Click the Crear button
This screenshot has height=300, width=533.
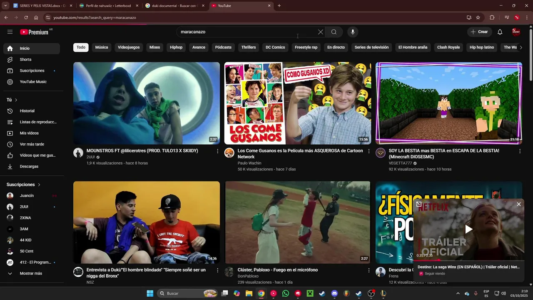479,32
